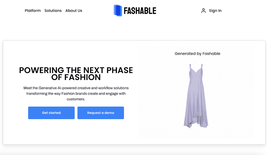Open the Sign In link
Viewport: 267px width, 155px height.
click(215, 10)
